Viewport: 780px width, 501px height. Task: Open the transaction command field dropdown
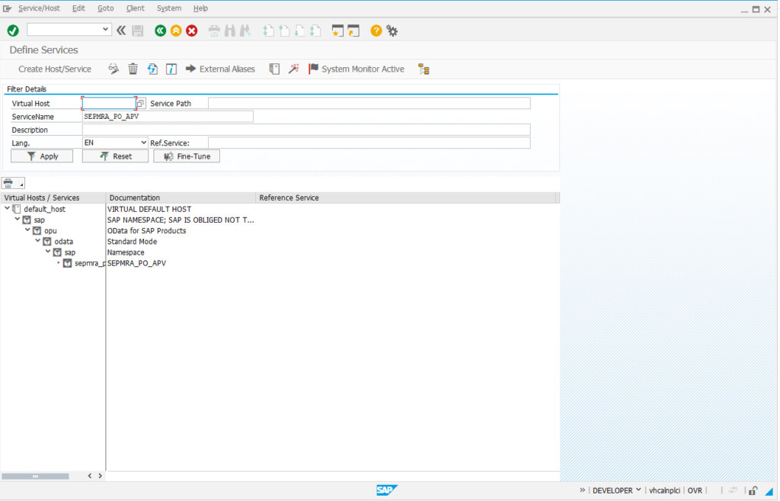click(105, 30)
